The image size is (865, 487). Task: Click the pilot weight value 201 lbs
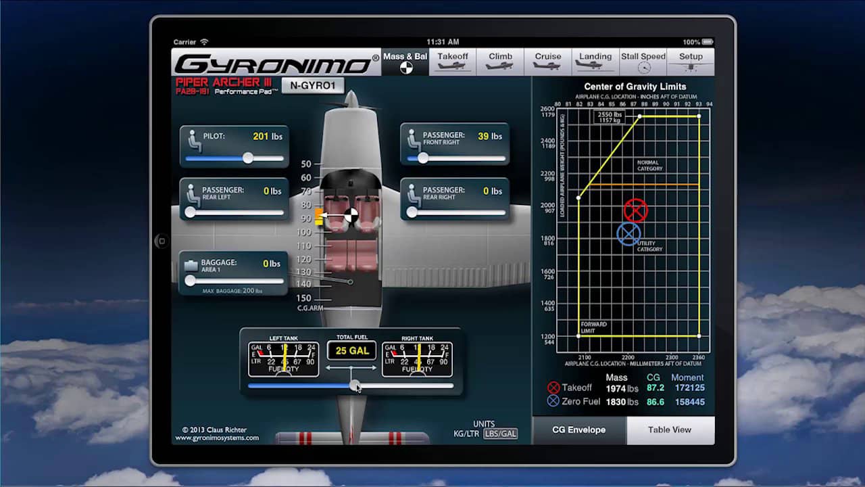click(268, 136)
